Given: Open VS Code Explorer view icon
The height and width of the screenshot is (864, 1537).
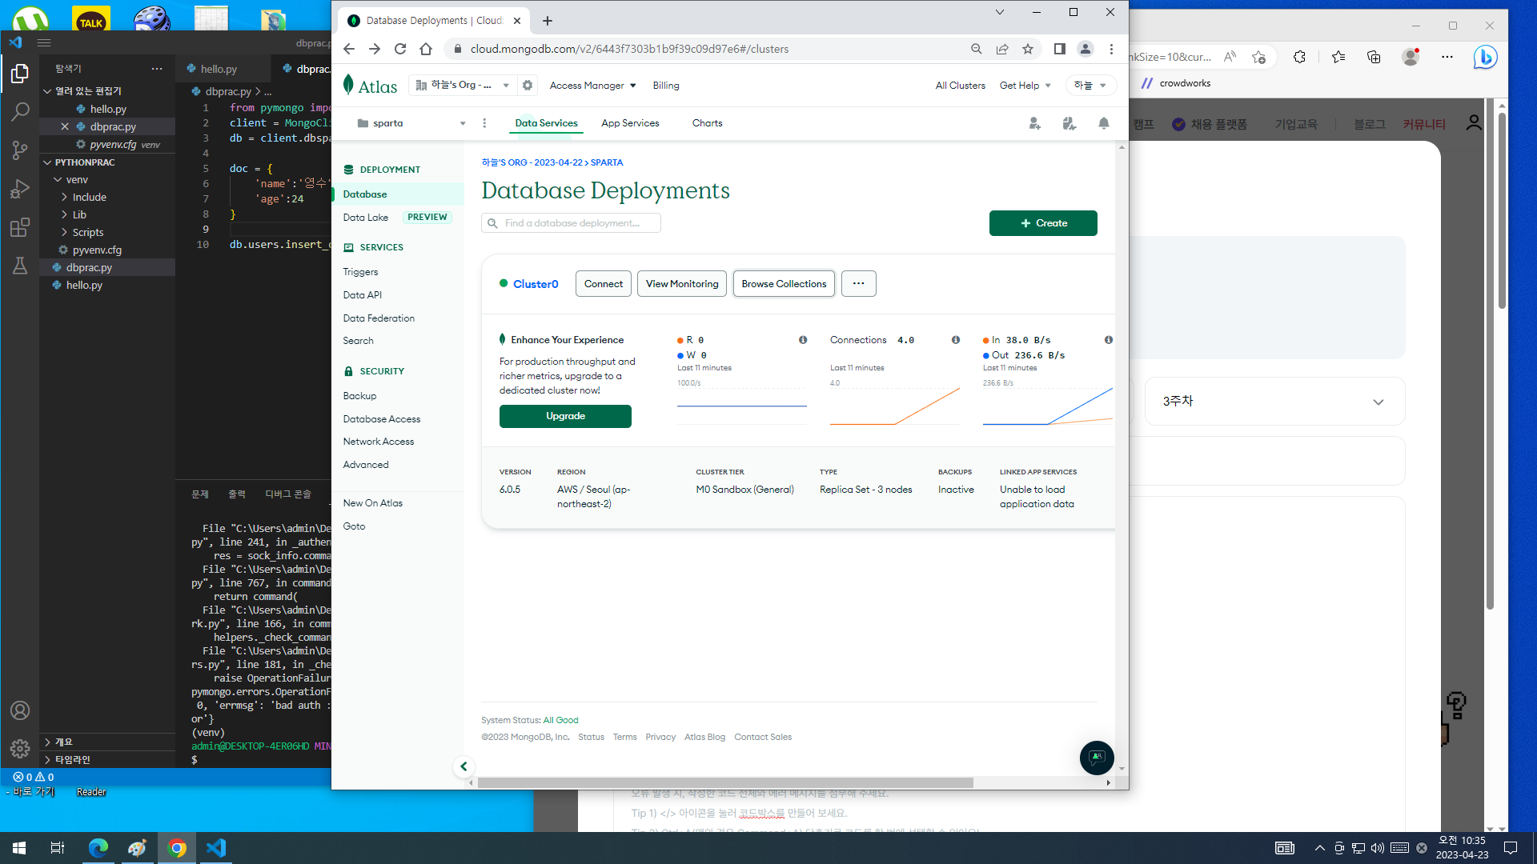Looking at the screenshot, I should pyautogui.click(x=20, y=74).
